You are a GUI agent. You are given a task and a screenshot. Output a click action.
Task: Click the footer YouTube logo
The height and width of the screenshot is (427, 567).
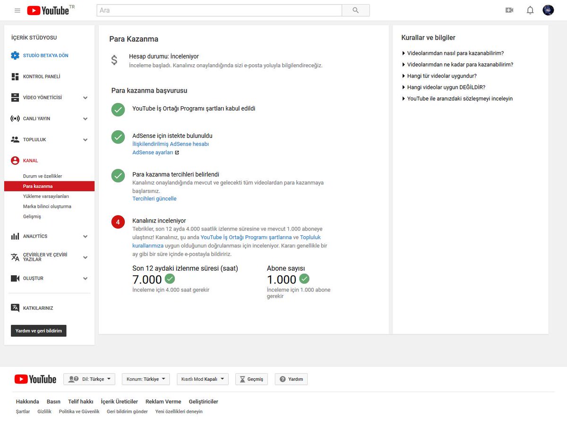[35, 379]
